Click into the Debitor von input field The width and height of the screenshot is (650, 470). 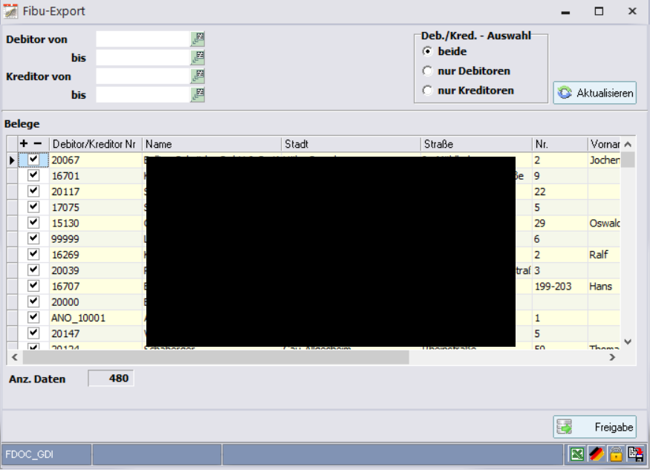pos(143,39)
